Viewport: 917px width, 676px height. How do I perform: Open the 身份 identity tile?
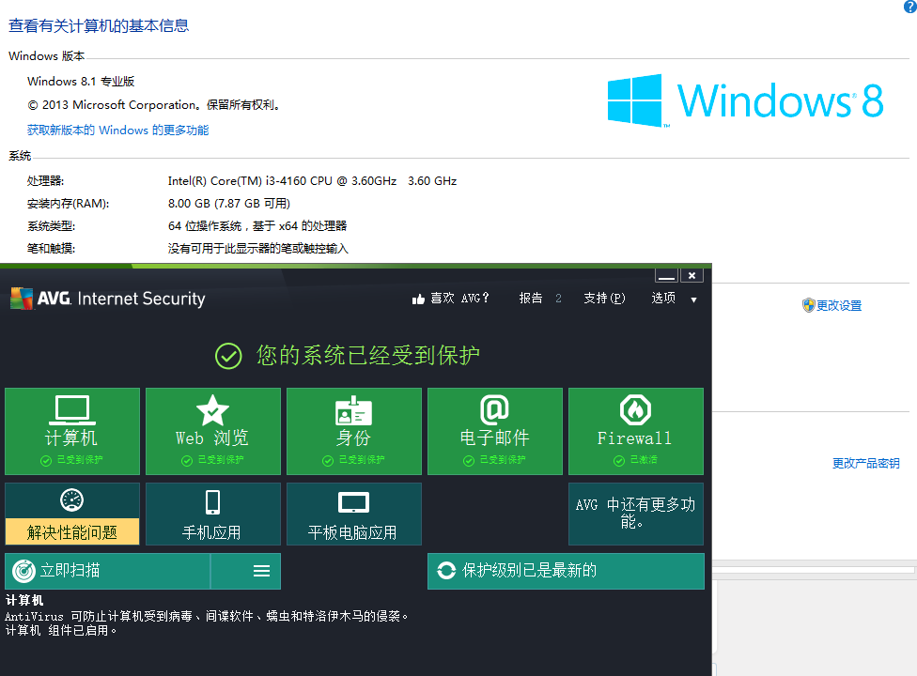(x=354, y=431)
